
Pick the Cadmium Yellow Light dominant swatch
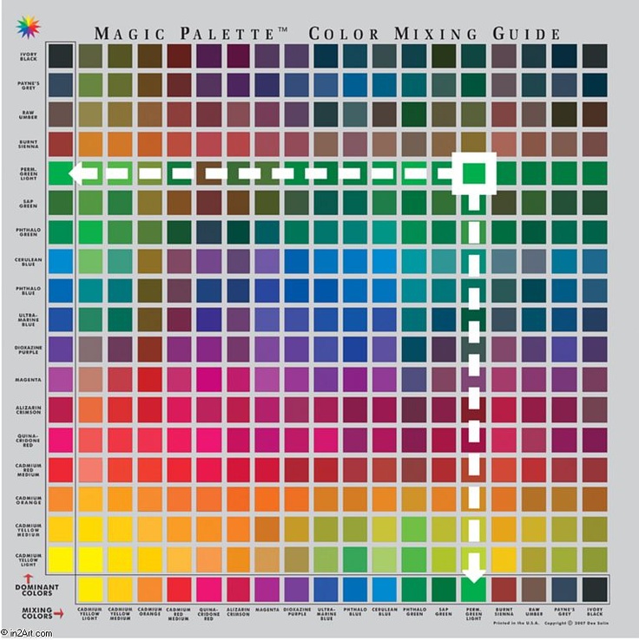(x=61, y=559)
